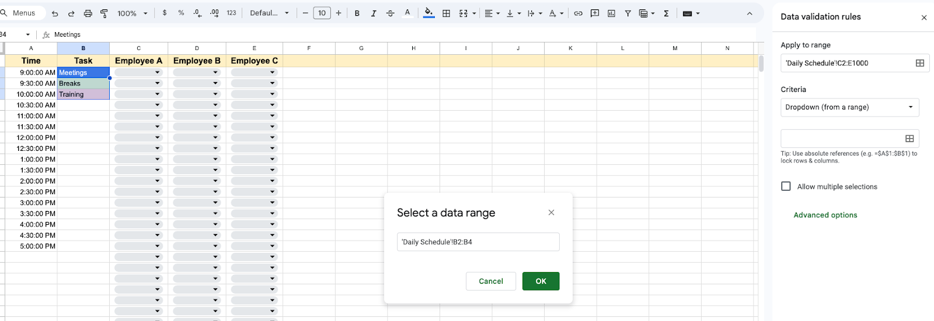Select the Paint format tool
Screen dimensions: 934x321
point(104,13)
